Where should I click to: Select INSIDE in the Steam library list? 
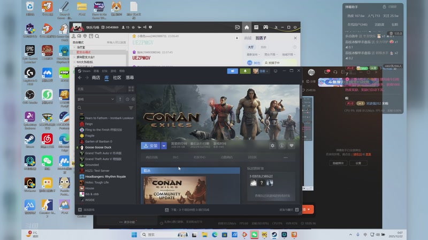tap(90, 200)
